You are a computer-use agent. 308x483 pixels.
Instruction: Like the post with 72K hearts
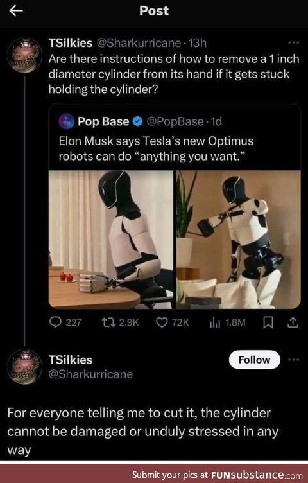coord(162,322)
